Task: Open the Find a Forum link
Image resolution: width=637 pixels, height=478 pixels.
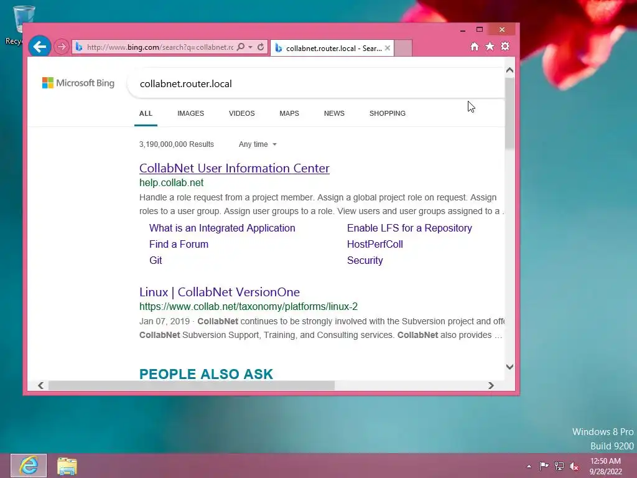Action: tap(179, 244)
